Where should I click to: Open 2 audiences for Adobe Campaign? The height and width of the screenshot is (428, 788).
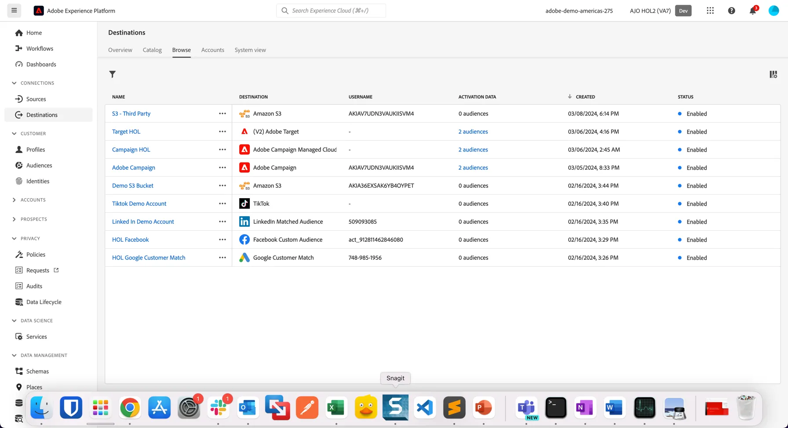[473, 167]
